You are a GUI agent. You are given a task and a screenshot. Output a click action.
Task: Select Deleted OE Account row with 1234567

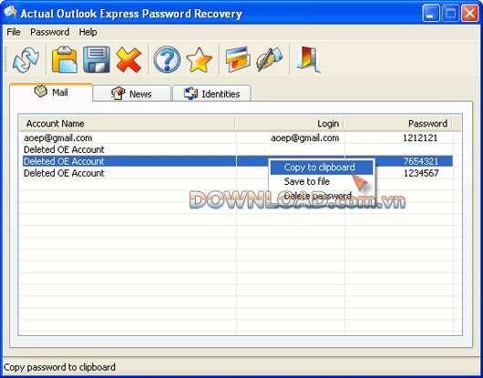click(x=238, y=173)
